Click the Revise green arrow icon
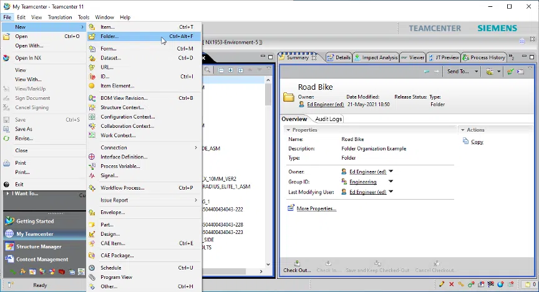The height and width of the screenshot is (292, 539). click(6, 139)
